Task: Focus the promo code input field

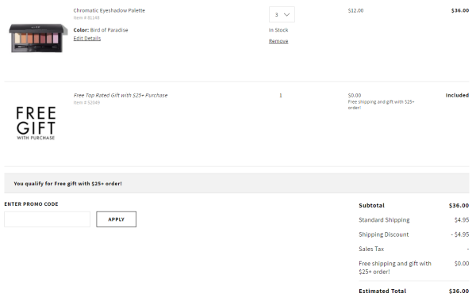Action: pos(47,219)
